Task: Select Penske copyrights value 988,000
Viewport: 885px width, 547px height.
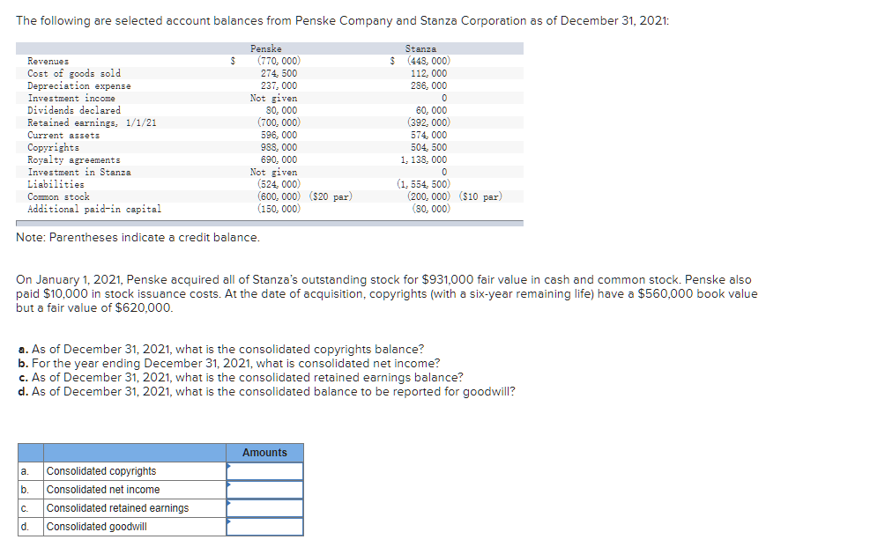Action: click(279, 148)
